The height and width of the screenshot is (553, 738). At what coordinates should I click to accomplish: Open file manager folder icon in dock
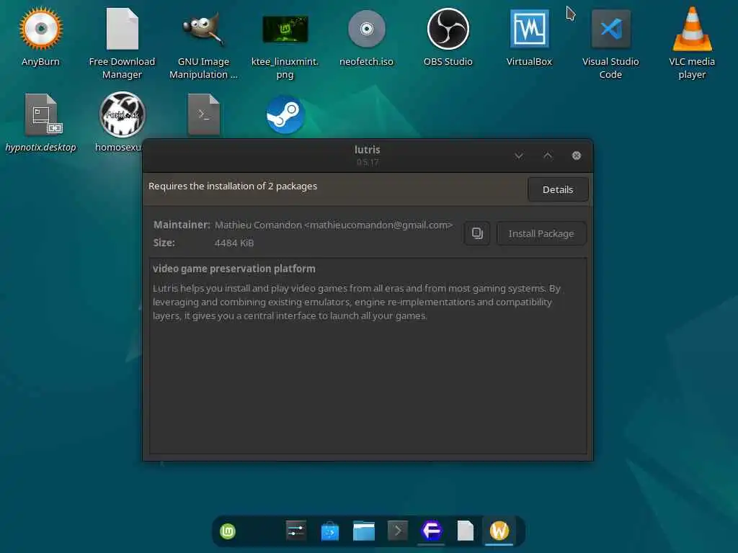click(364, 531)
